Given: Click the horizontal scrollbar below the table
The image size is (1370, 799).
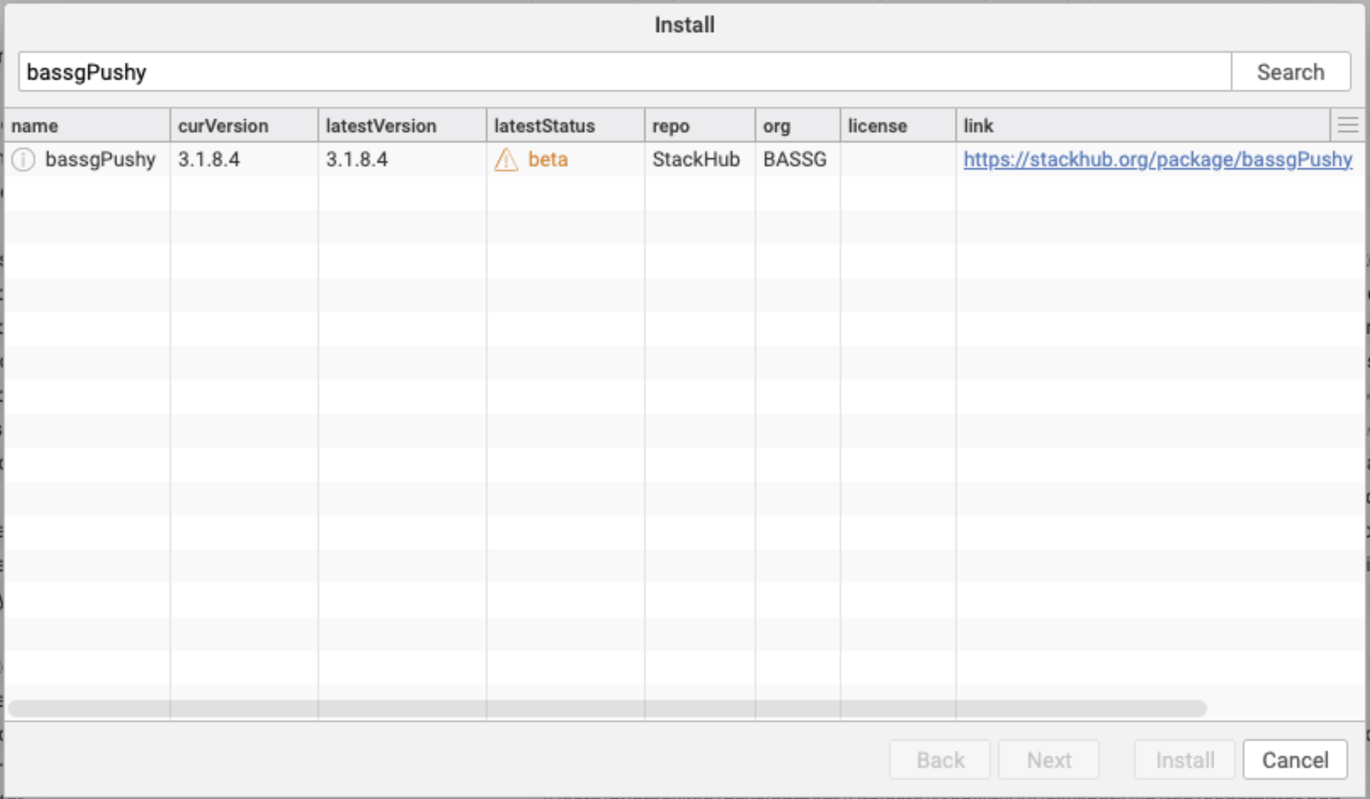Looking at the screenshot, I should point(607,708).
